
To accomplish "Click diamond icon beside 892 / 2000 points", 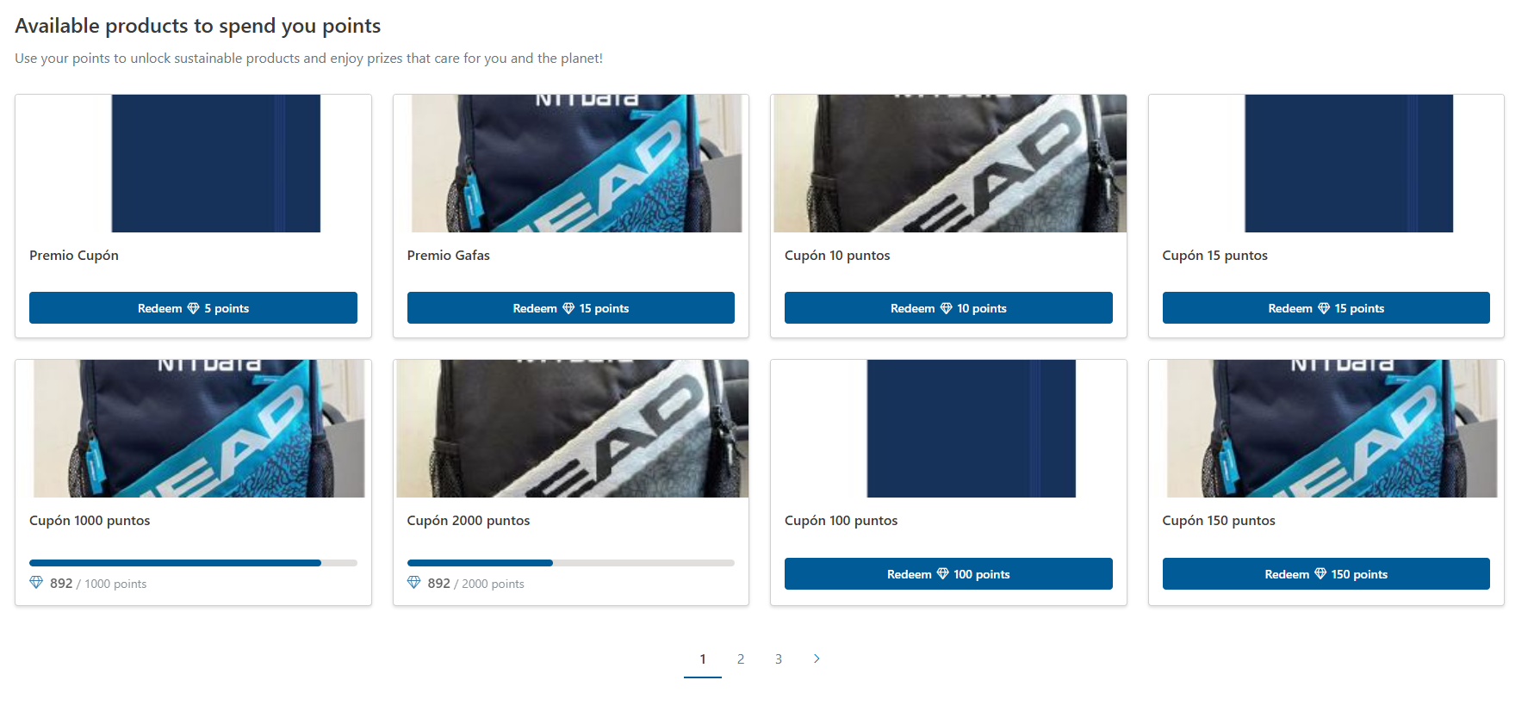I will click(413, 583).
